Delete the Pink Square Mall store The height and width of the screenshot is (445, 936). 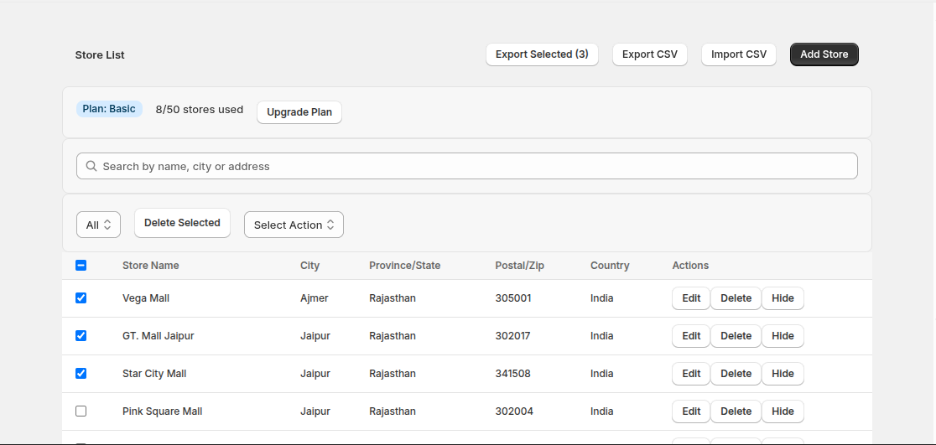tap(736, 411)
